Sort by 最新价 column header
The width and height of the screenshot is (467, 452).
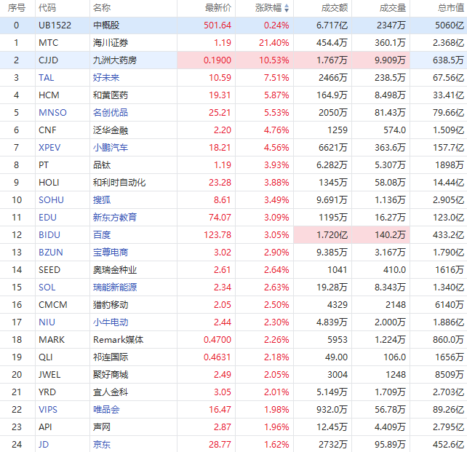(218, 8)
